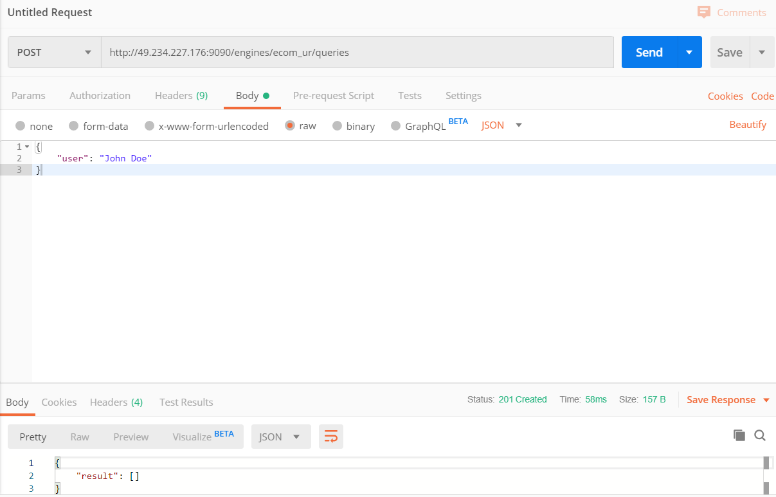Open the response Headers (4) tab
Image resolution: width=776 pixels, height=497 pixels.
116,402
